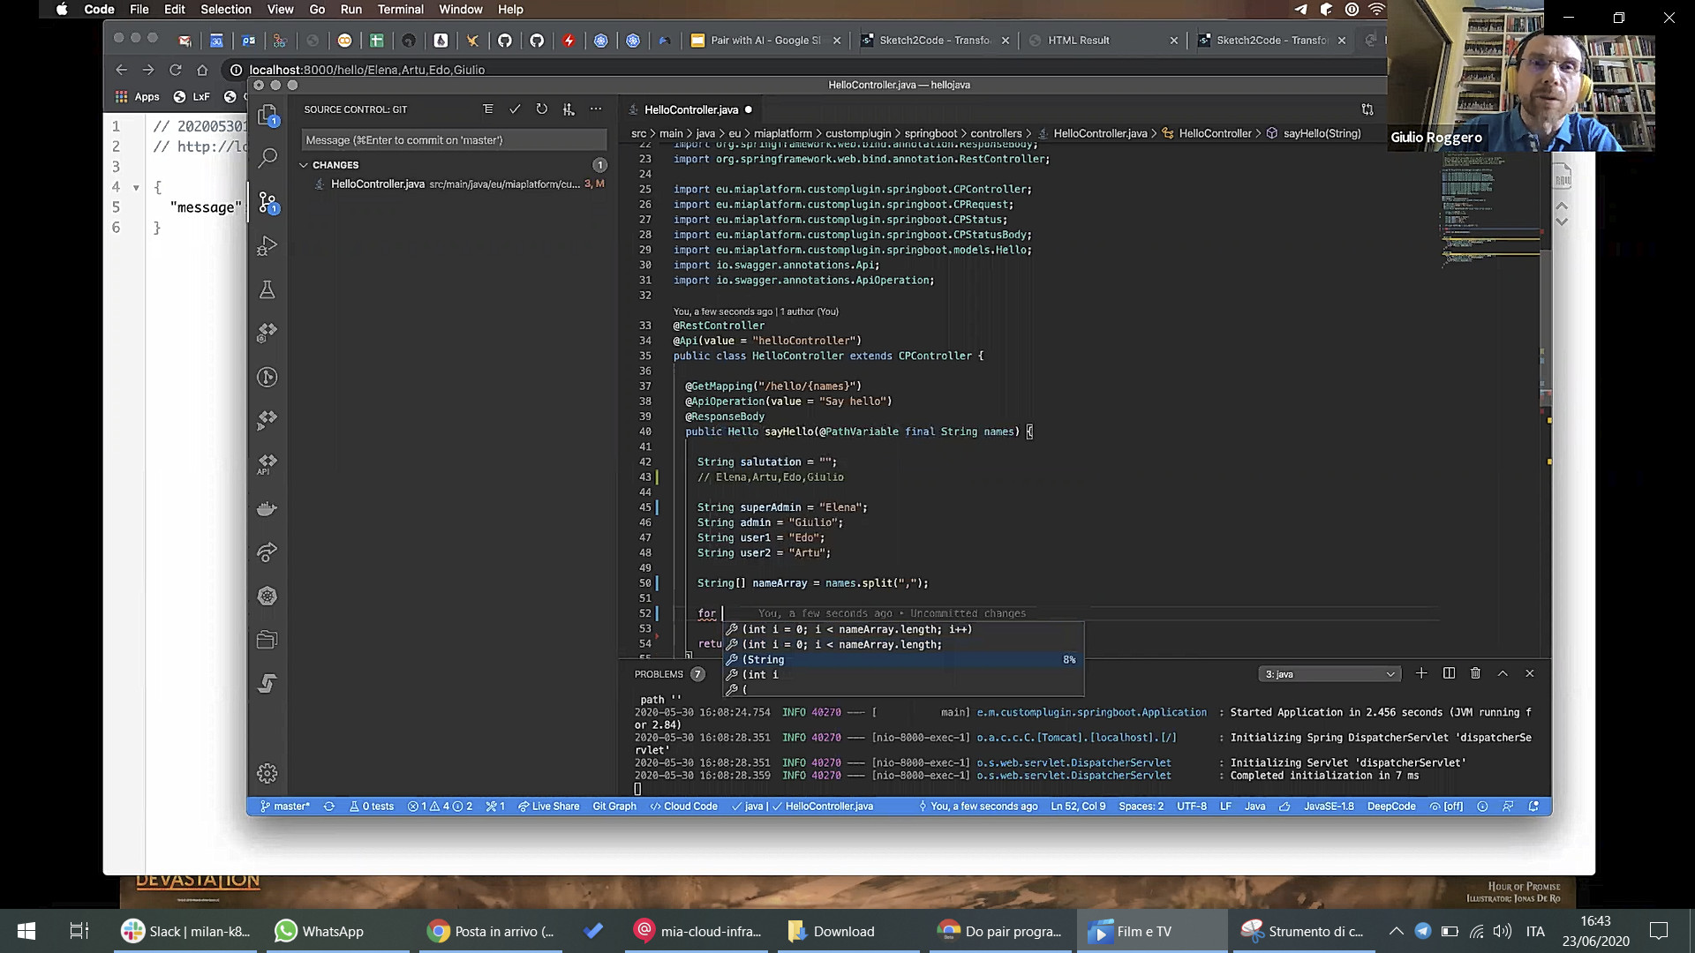Click the master branch in status bar

click(284, 807)
